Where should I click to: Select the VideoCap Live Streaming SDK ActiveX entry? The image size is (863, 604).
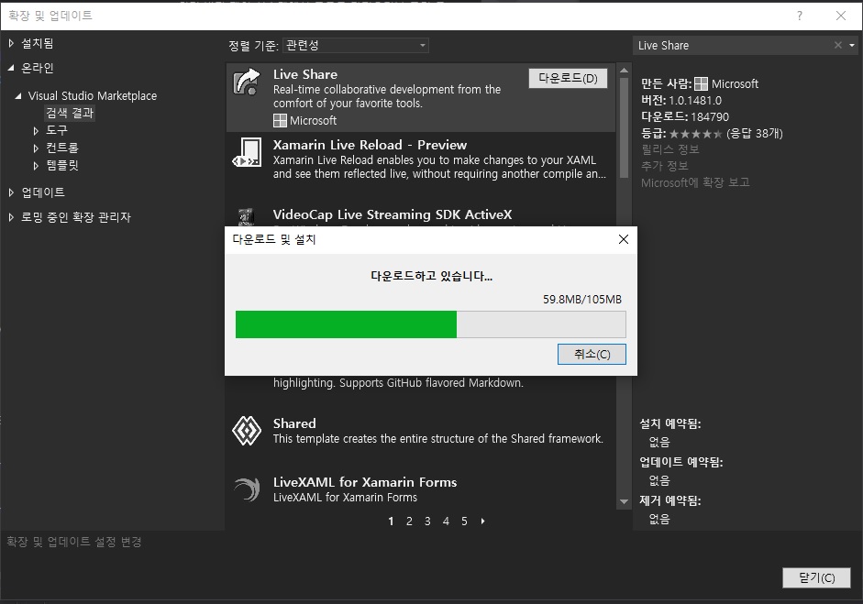click(393, 214)
